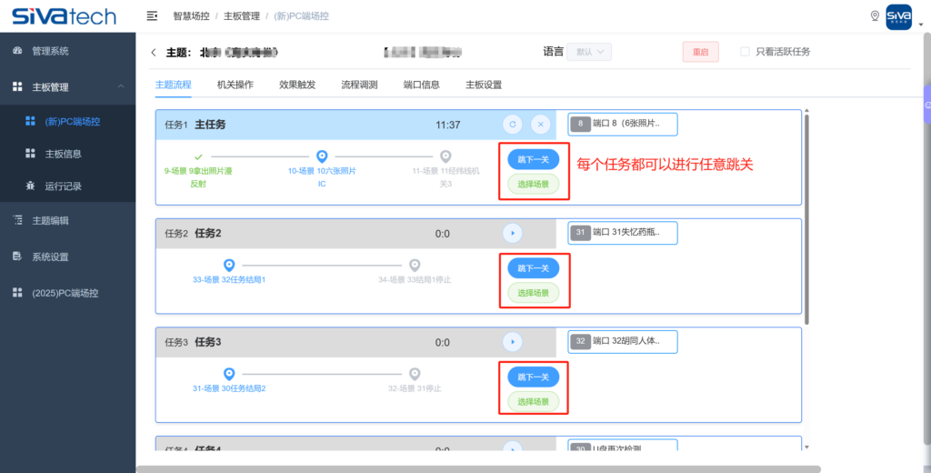Click the sidebar collapse icon in top bar
931x473 pixels.
click(153, 16)
